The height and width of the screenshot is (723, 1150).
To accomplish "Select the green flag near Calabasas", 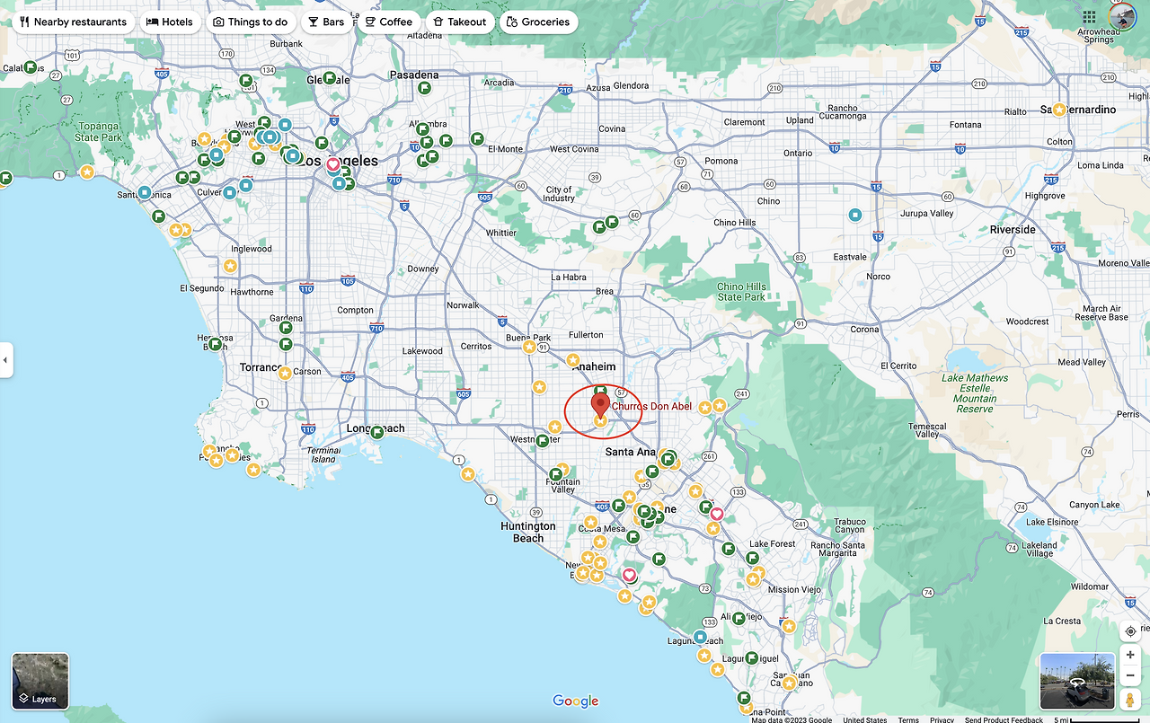I will 31,67.
